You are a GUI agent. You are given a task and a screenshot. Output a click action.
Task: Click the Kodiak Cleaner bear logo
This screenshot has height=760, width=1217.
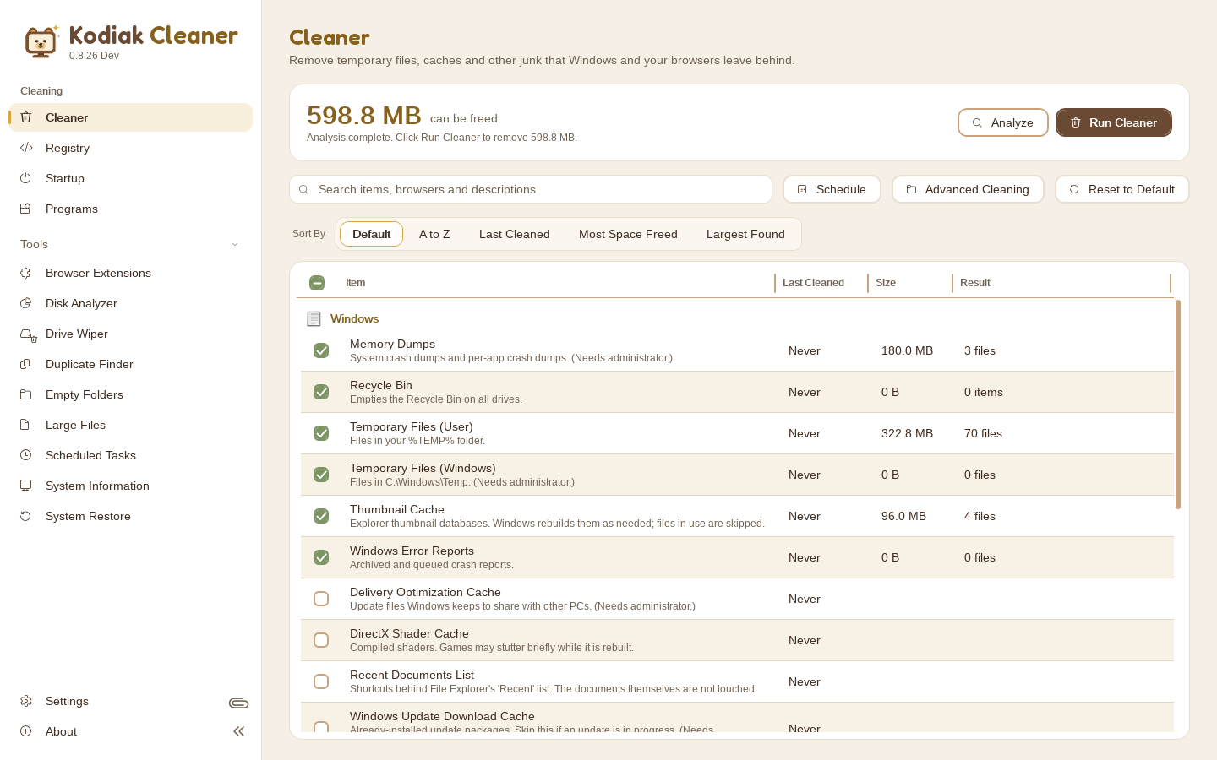[x=41, y=41]
